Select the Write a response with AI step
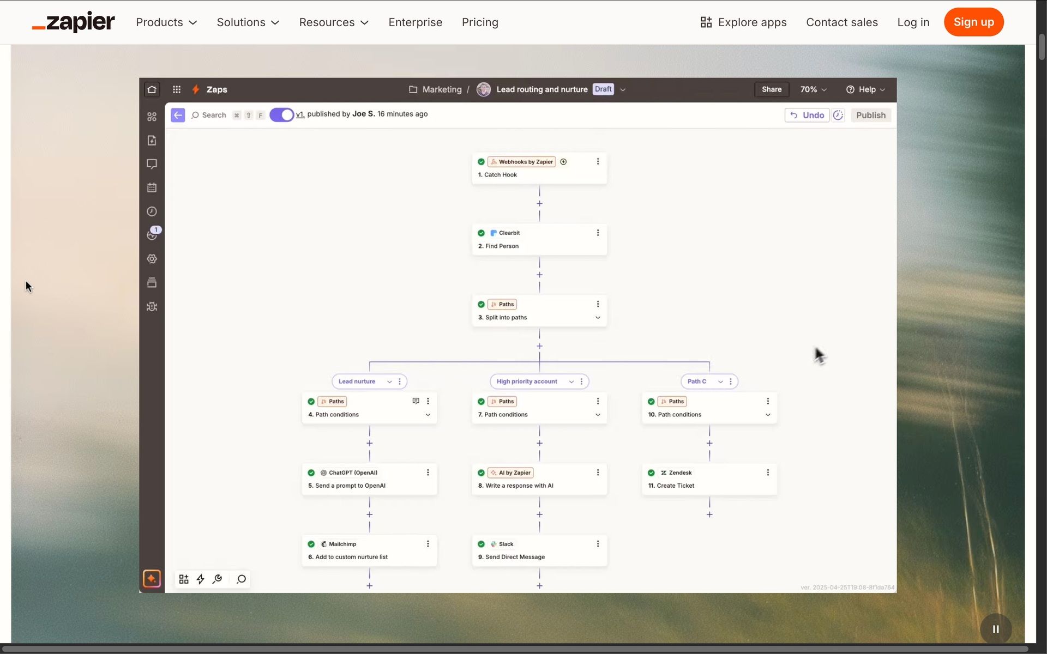The image size is (1047, 654). (x=539, y=479)
